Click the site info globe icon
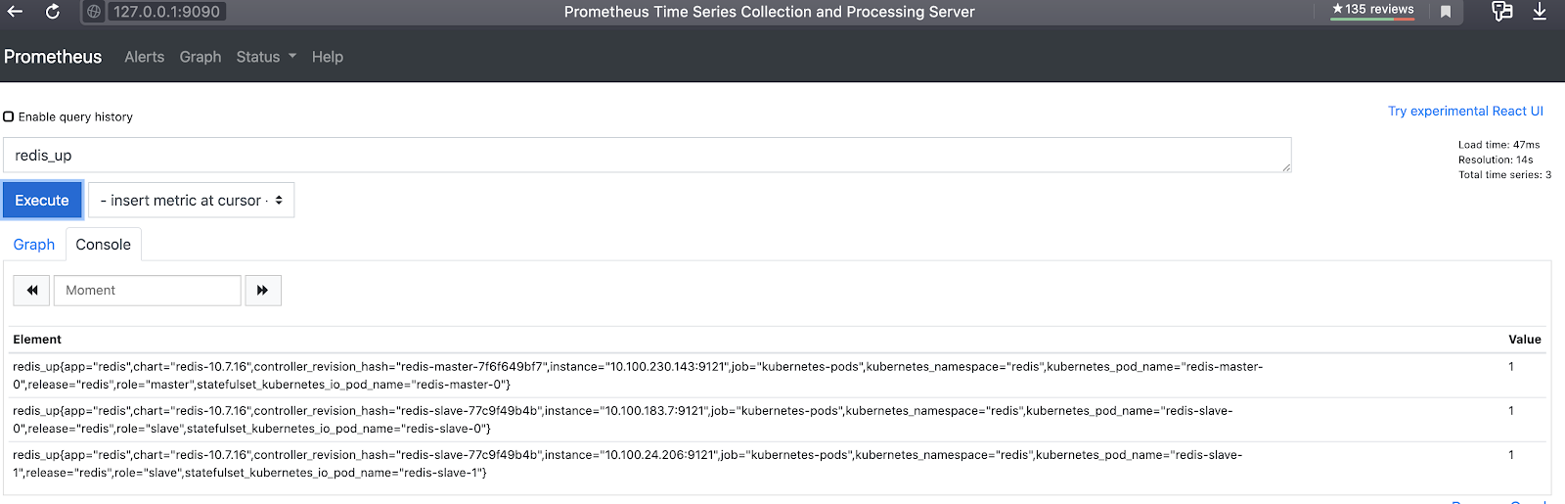 [x=93, y=12]
